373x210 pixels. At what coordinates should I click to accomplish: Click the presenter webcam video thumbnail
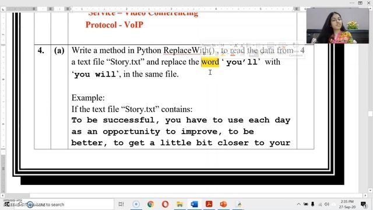(x=337, y=26)
